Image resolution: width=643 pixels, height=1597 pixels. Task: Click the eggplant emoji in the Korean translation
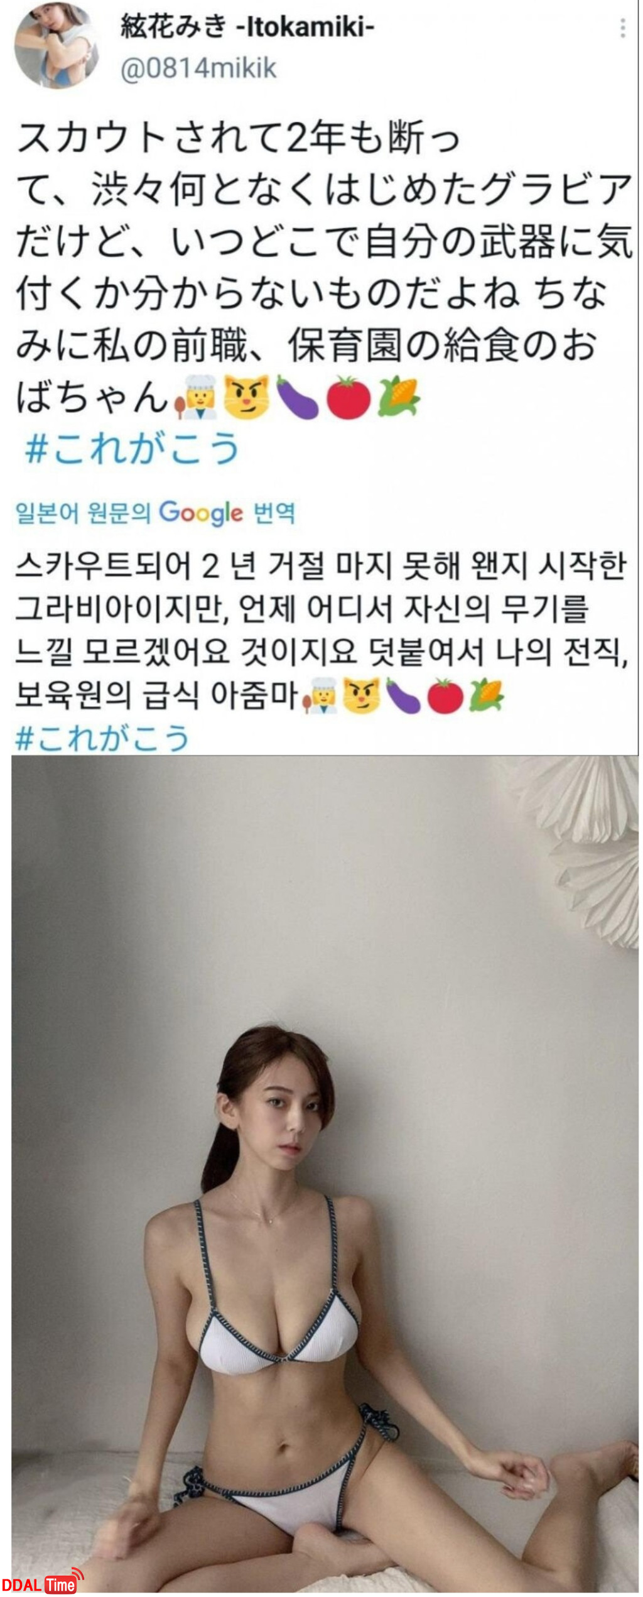coord(403,695)
